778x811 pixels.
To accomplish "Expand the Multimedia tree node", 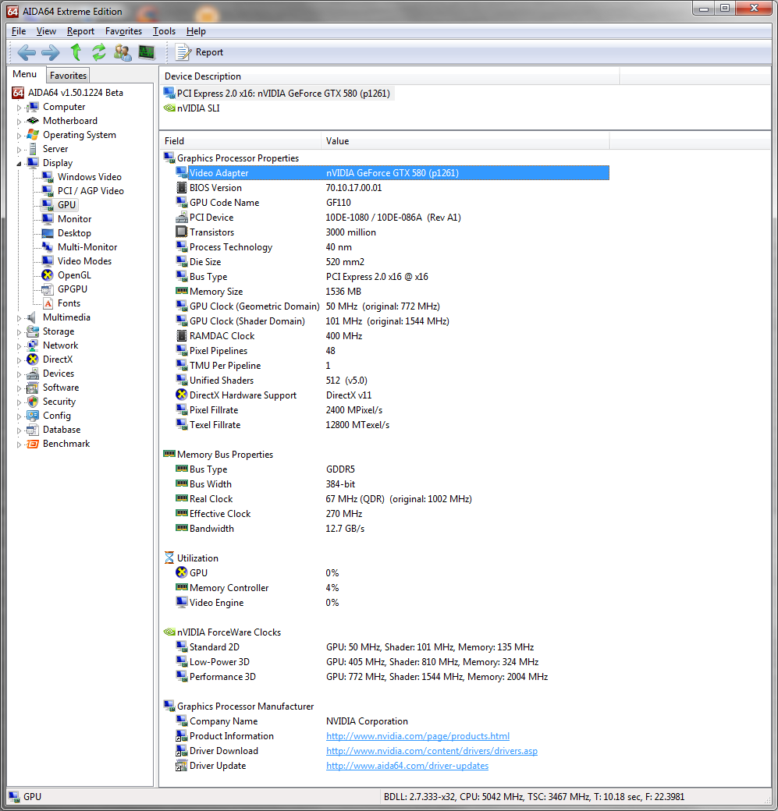I will point(20,318).
